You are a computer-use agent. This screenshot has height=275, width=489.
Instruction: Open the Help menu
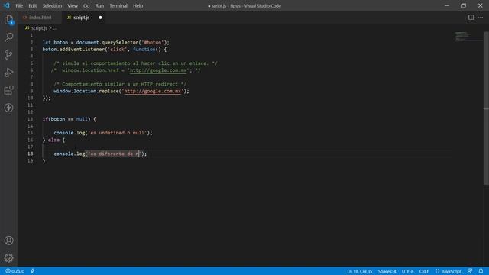pos(138,5)
